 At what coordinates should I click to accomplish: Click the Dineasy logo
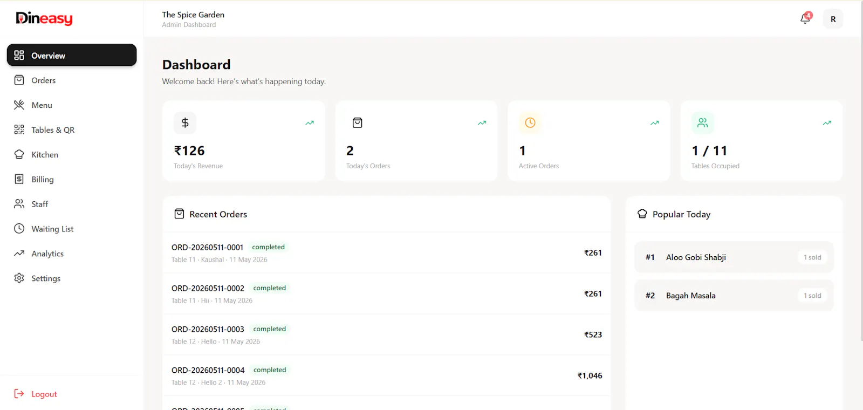tap(44, 18)
